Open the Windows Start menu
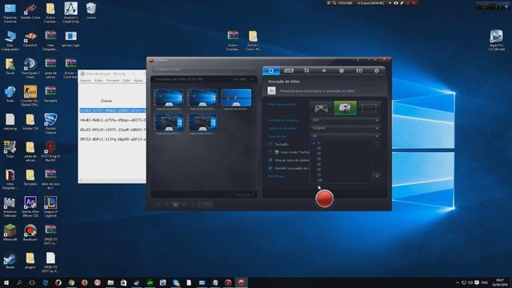Viewport: 512px width, 288px height. pos(6,282)
